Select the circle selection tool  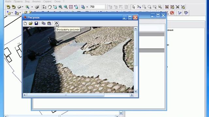[150, 7]
